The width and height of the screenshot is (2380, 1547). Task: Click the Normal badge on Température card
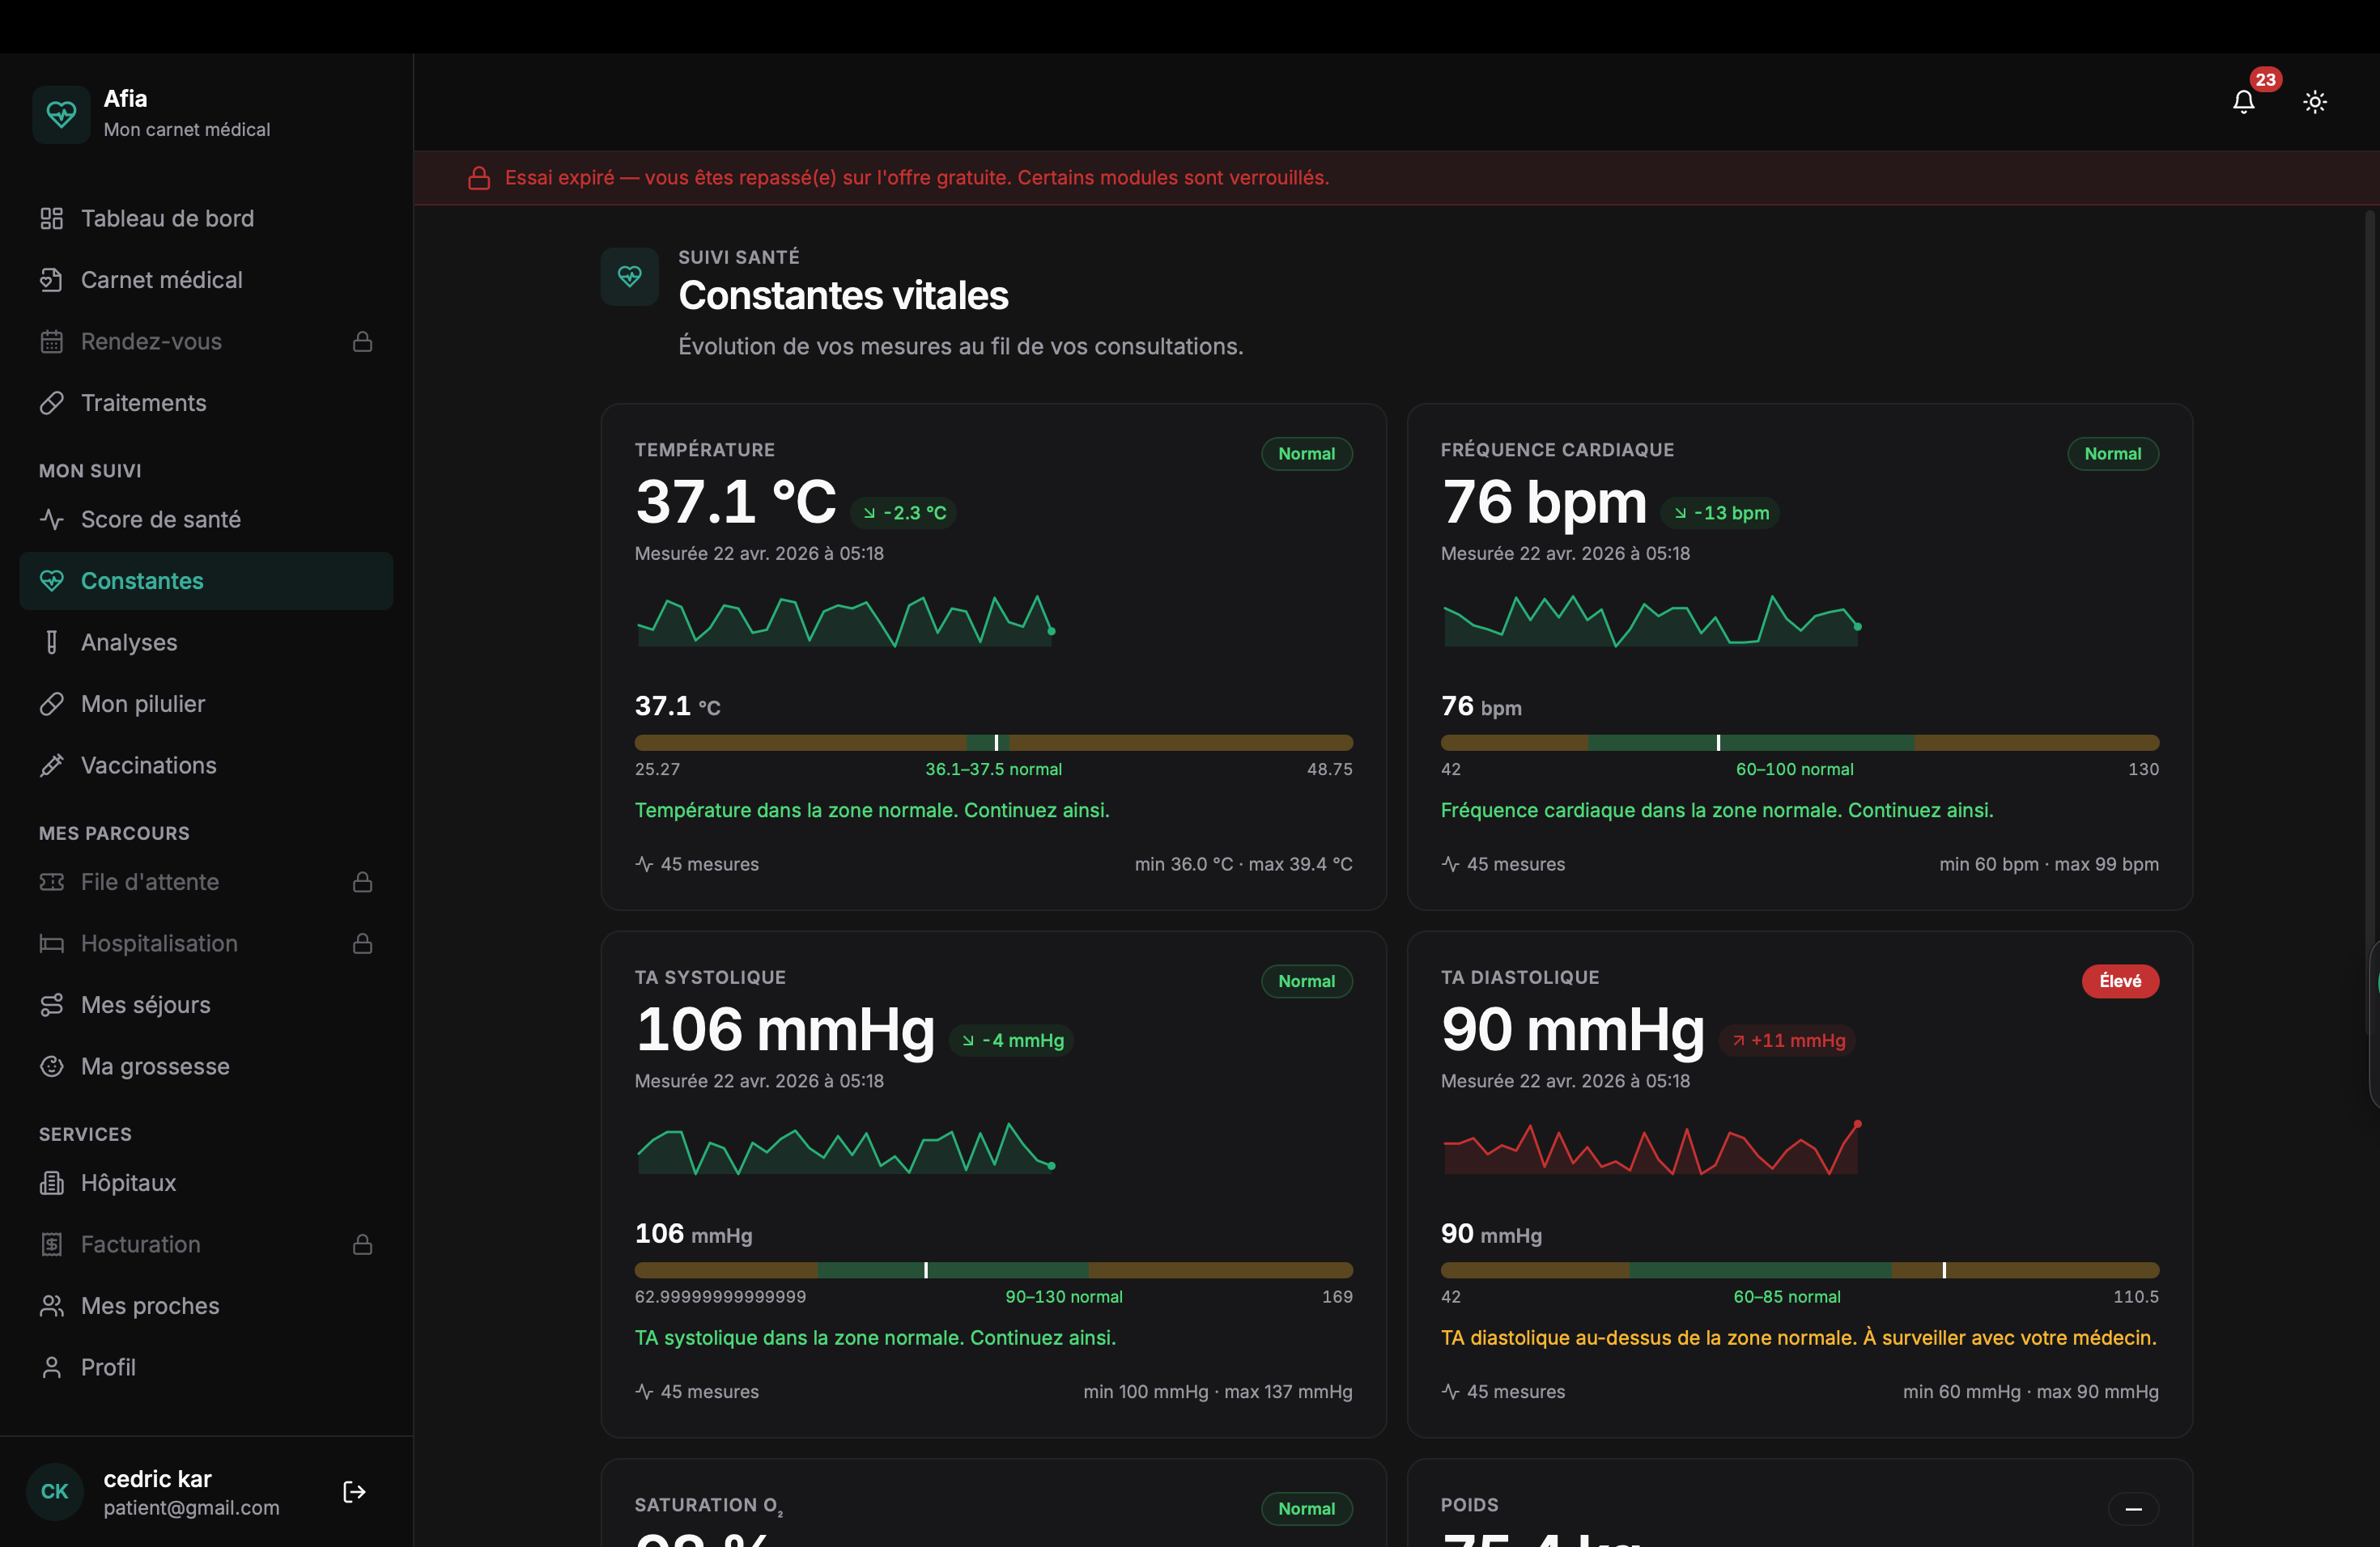point(1307,454)
